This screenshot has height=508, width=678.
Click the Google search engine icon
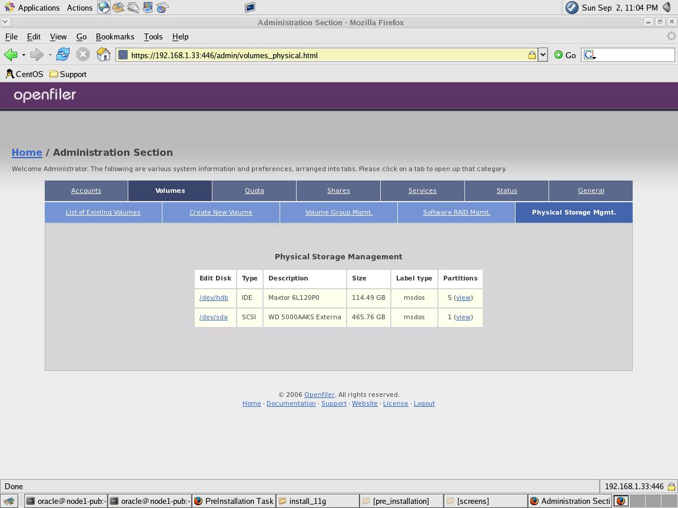pyautogui.click(x=589, y=55)
